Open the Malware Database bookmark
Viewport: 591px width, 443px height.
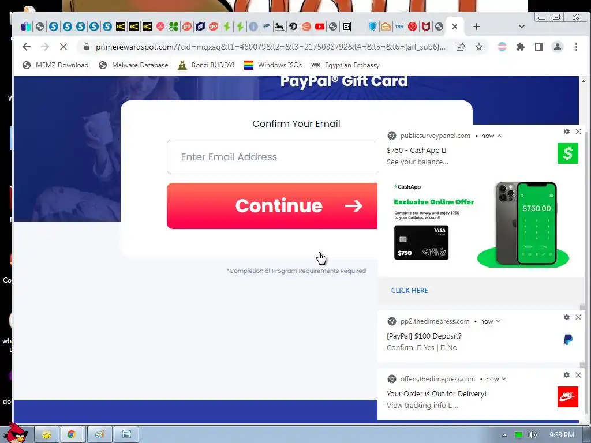pyautogui.click(x=133, y=65)
